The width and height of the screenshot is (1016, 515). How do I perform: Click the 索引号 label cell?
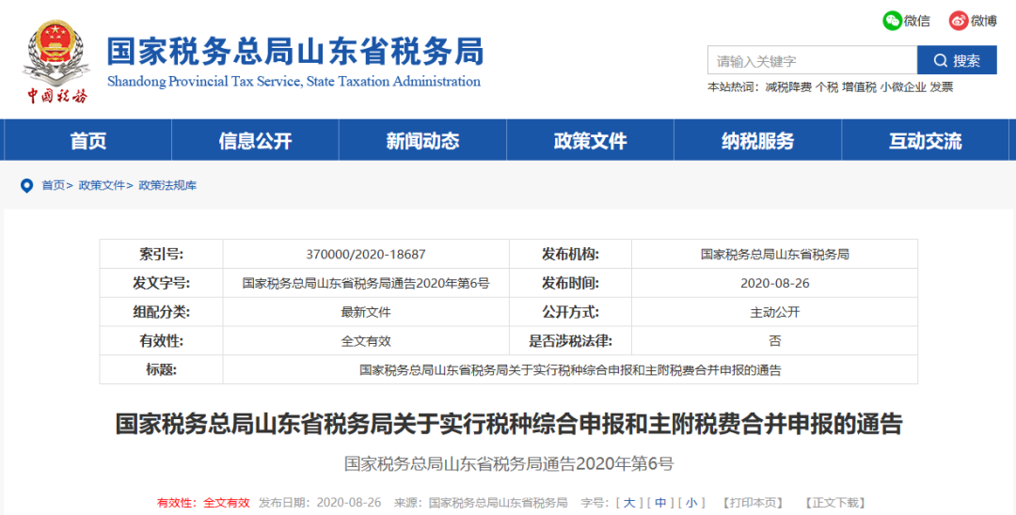pyautogui.click(x=161, y=255)
